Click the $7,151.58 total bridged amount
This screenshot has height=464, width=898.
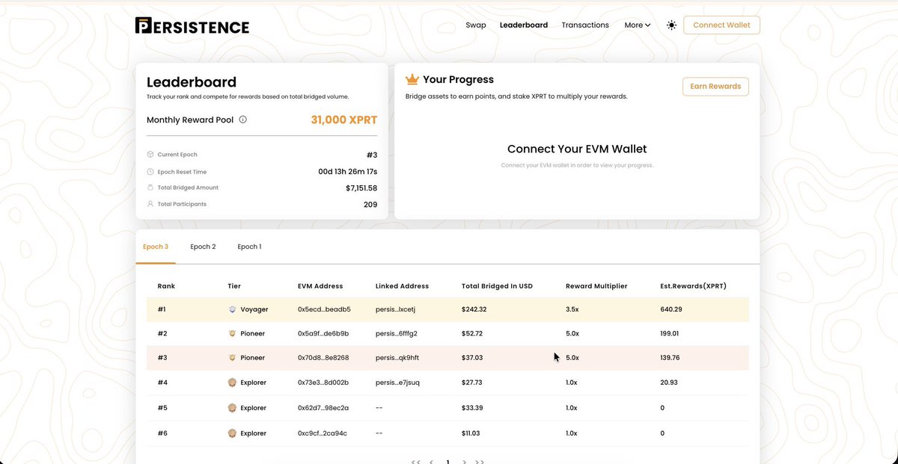[x=361, y=188]
